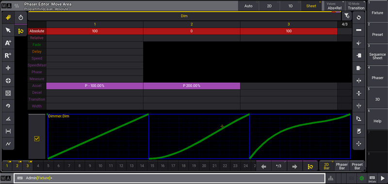
Task: Click the Admin[Fixture] command line input
Action: 169,178
